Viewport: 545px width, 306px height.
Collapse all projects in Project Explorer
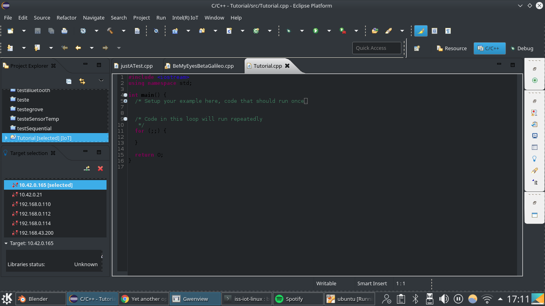pos(69,81)
